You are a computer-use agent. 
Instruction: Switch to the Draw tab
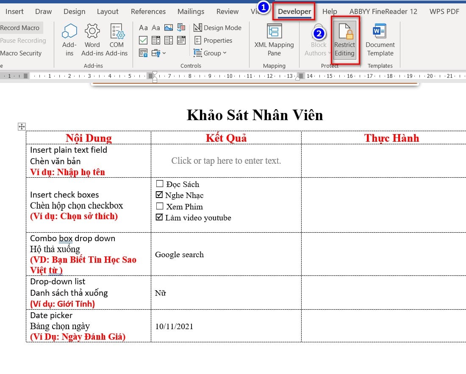pos(43,11)
